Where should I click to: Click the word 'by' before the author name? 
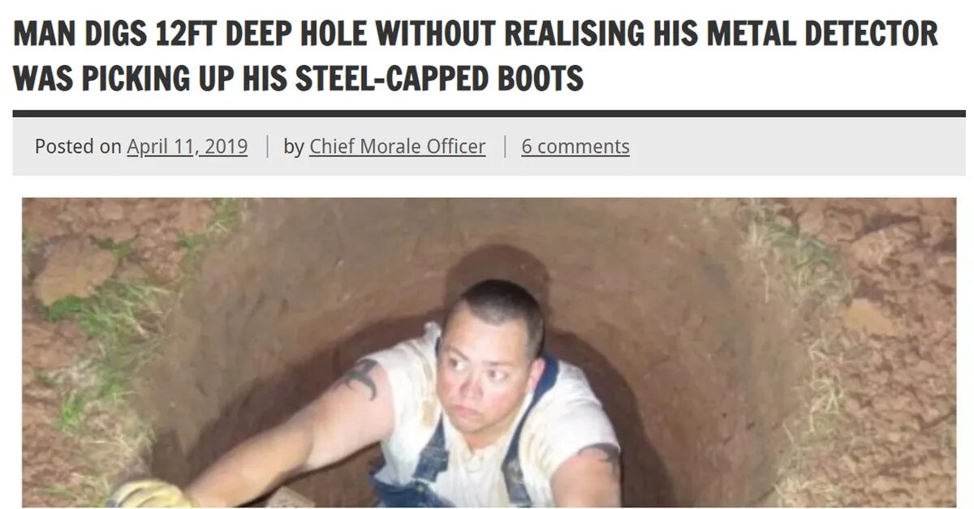coord(294,147)
